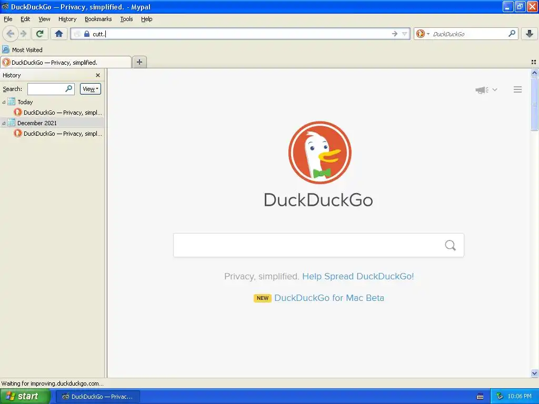
Task: Open the DuckDuckGo for Mac Beta link
Action: coord(329,298)
